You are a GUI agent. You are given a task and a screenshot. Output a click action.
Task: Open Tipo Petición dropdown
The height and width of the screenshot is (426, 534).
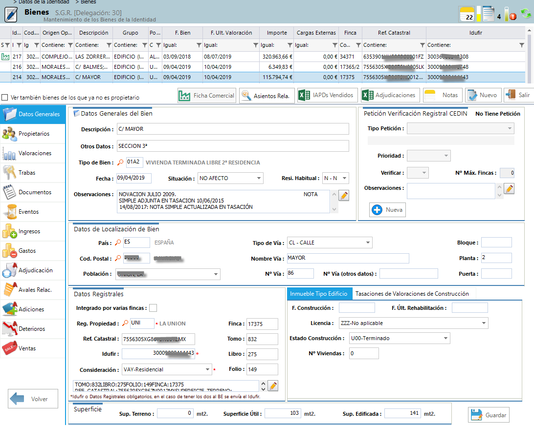coord(461,128)
